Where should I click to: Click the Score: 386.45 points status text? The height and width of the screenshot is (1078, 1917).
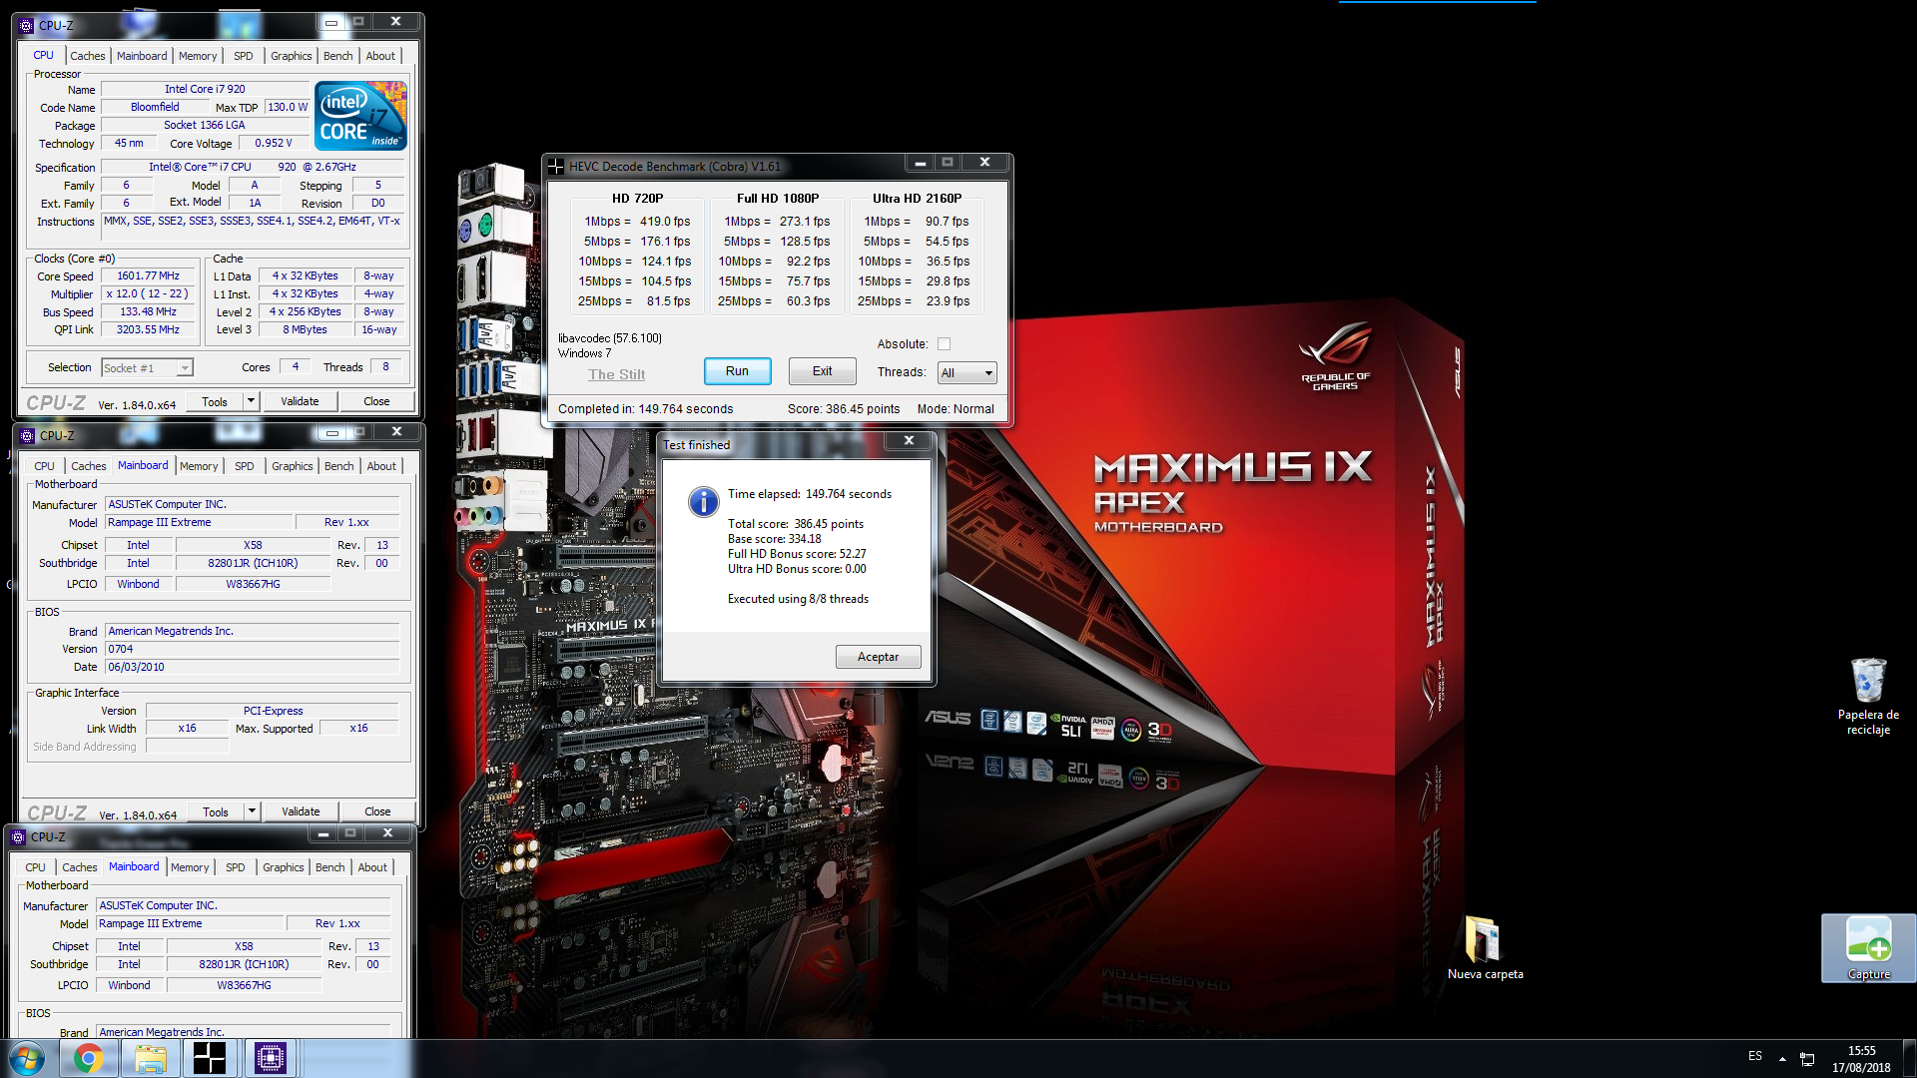pos(844,409)
